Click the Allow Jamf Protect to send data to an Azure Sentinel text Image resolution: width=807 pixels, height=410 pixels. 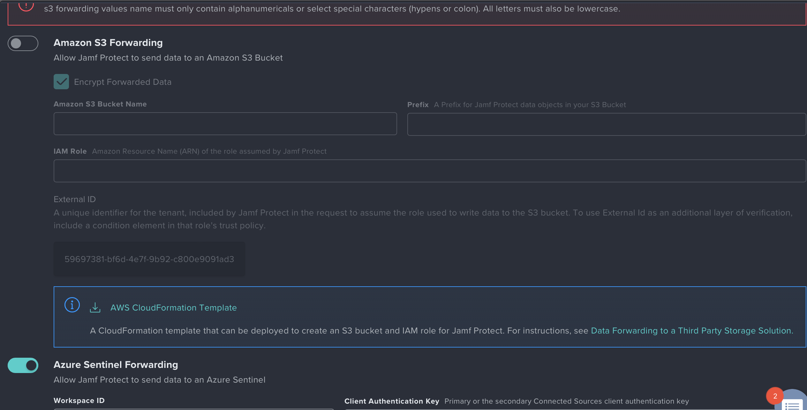(x=160, y=380)
